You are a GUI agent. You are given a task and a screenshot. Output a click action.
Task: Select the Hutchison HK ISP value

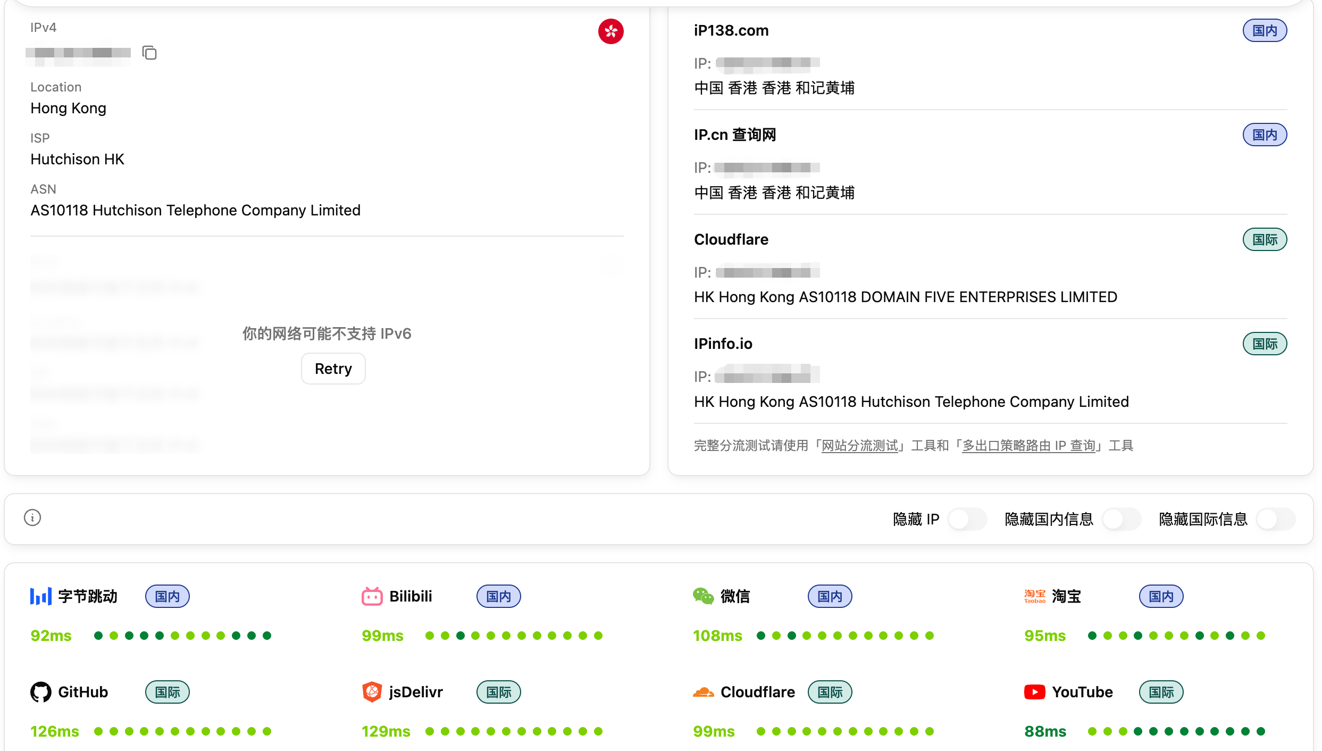pos(77,159)
